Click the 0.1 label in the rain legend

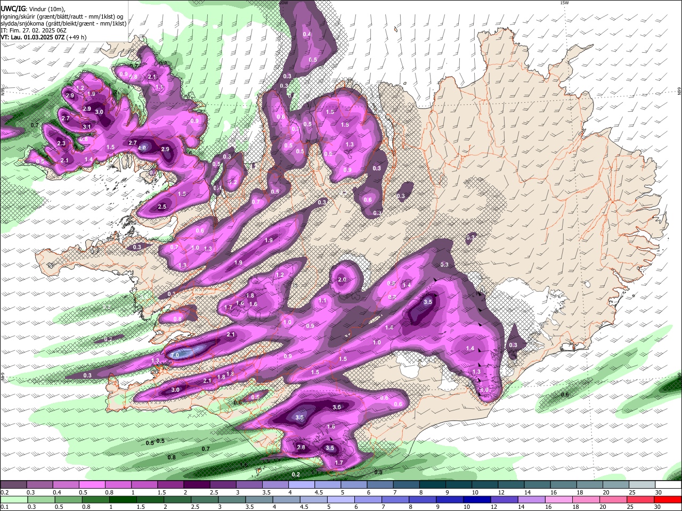[x=3, y=506]
